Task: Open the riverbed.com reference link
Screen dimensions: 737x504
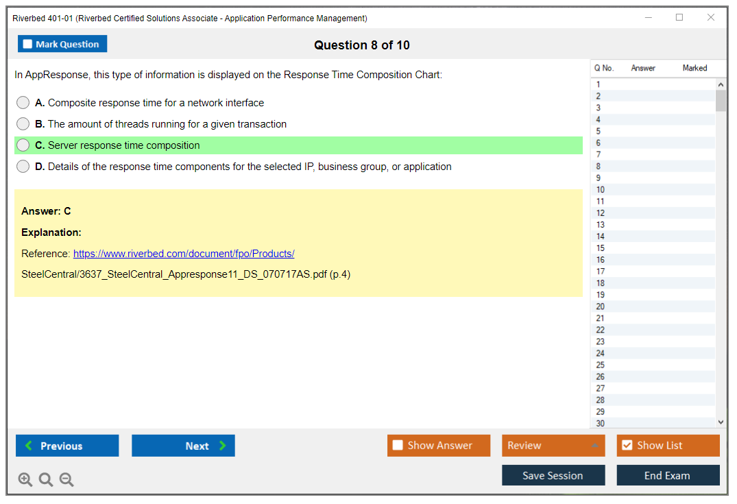Action: click(184, 254)
